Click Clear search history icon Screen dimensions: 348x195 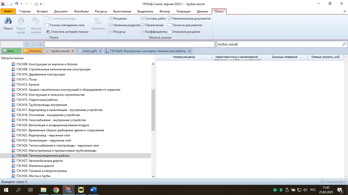pyautogui.click(x=48, y=32)
